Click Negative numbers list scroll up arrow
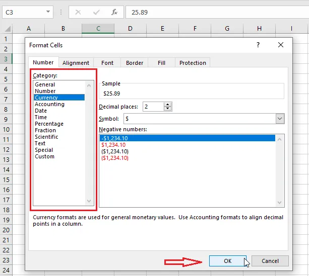Viewport: 309px width, 276px height. 279,139
